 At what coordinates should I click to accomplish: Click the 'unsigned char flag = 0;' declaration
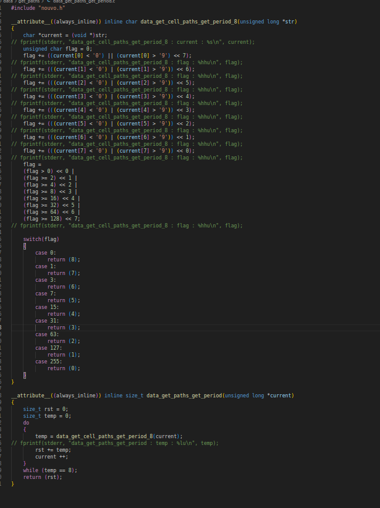pyautogui.click(x=57, y=49)
